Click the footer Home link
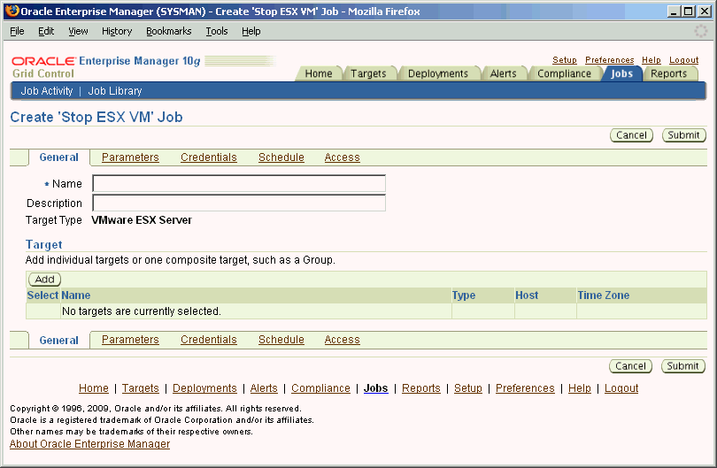Viewport: 717px width, 468px height. [94, 388]
